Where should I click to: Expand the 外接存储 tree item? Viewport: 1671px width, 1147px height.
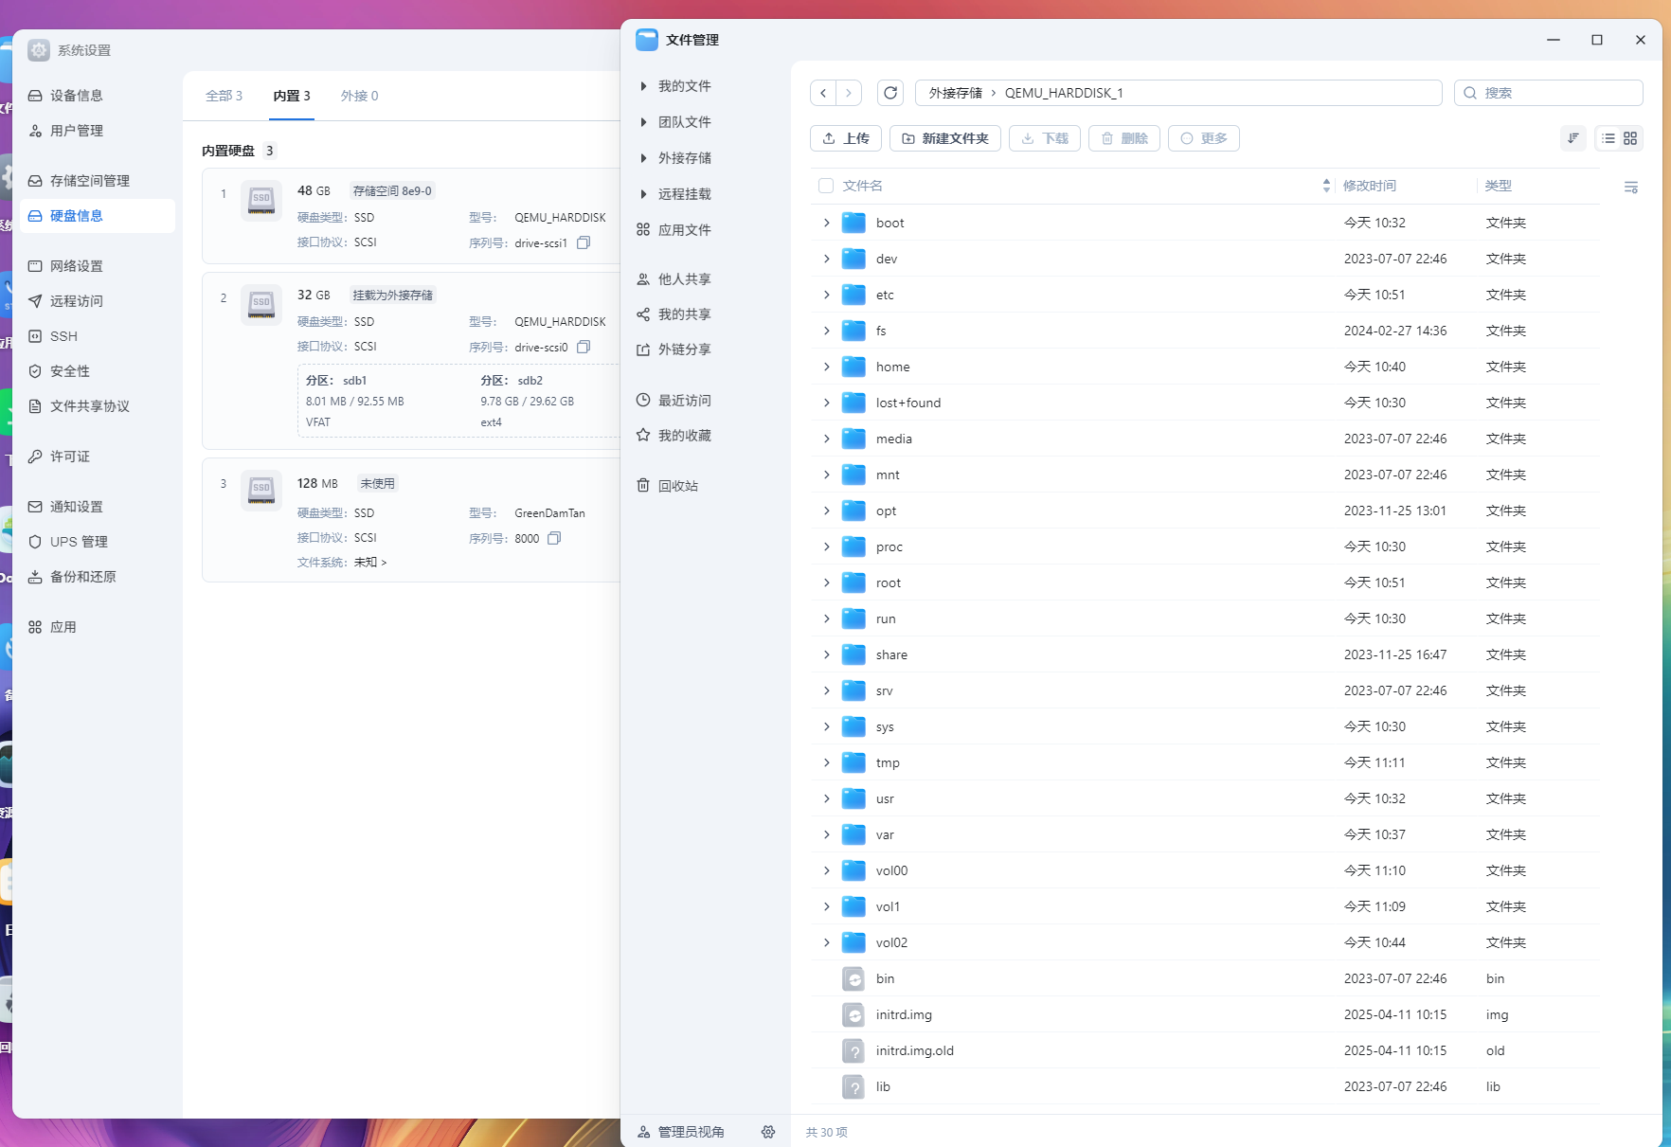pos(644,158)
